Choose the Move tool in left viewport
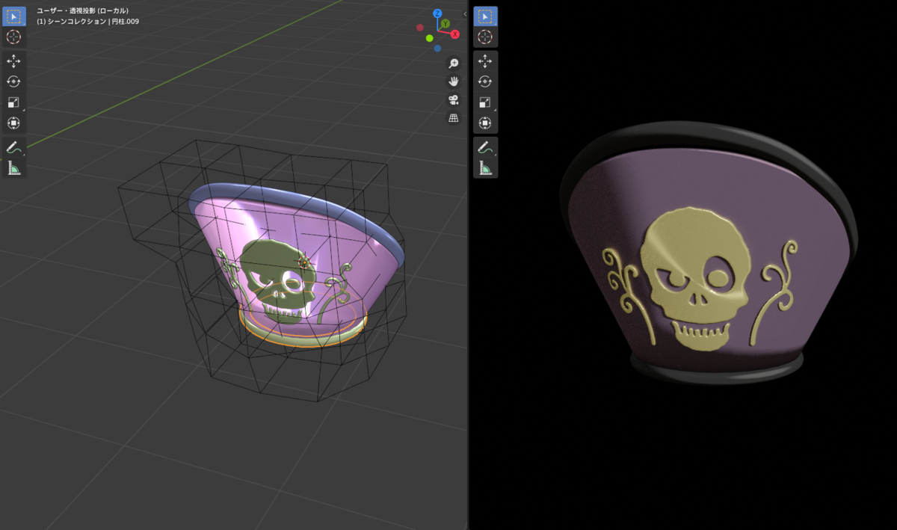This screenshot has height=530, width=897. pos(13,61)
